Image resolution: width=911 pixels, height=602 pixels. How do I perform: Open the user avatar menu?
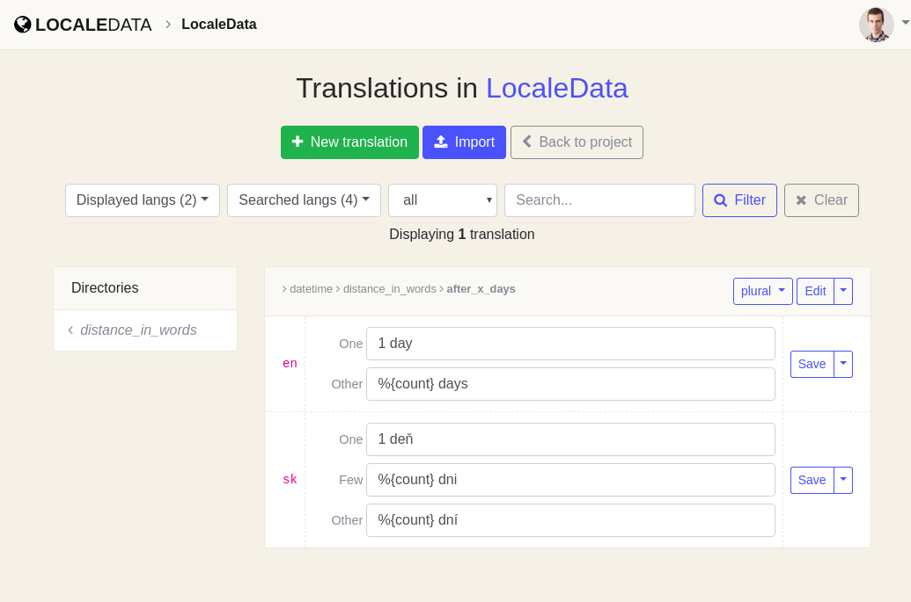coord(876,25)
